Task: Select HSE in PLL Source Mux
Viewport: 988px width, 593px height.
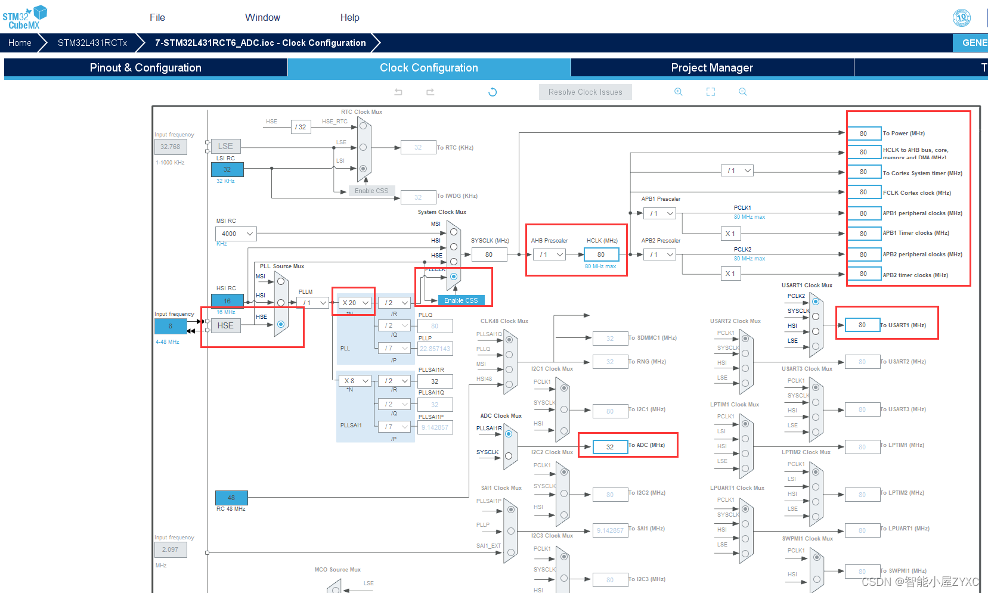Action: point(281,324)
